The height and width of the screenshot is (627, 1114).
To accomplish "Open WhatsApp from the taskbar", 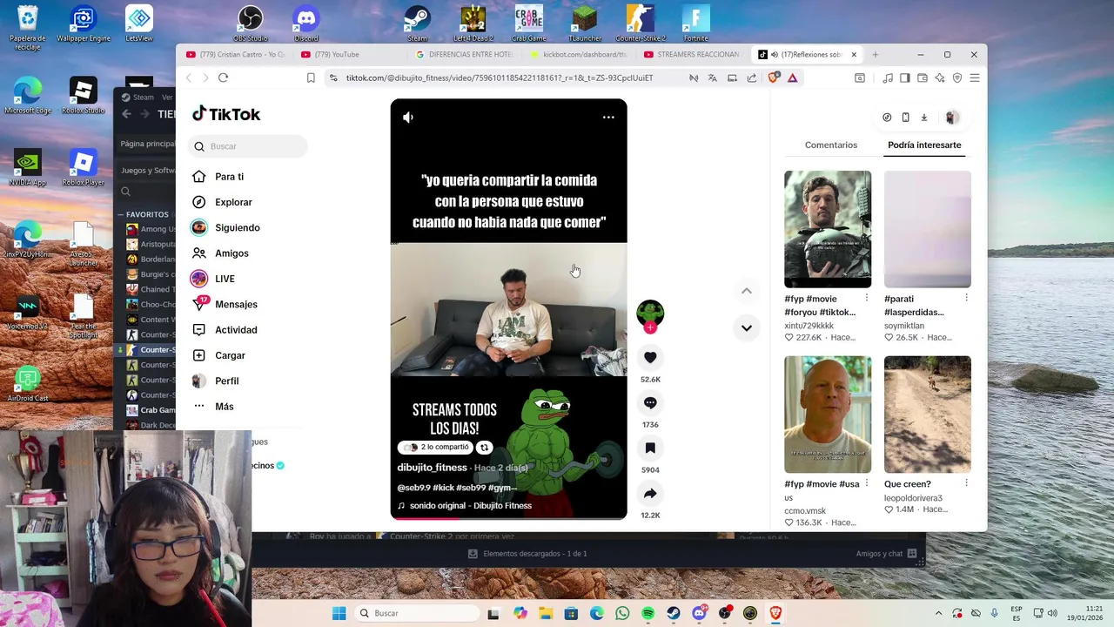I will click(x=622, y=613).
